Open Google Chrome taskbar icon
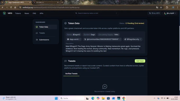This screenshot has width=180, height=101. [124, 98]
